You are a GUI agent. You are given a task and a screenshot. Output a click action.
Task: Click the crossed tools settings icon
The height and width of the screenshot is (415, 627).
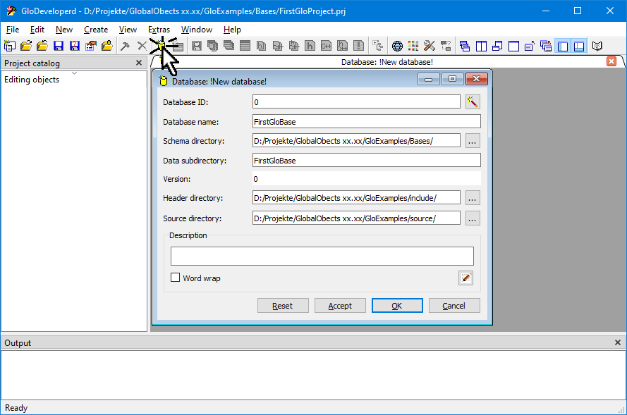tap(430, 46)
